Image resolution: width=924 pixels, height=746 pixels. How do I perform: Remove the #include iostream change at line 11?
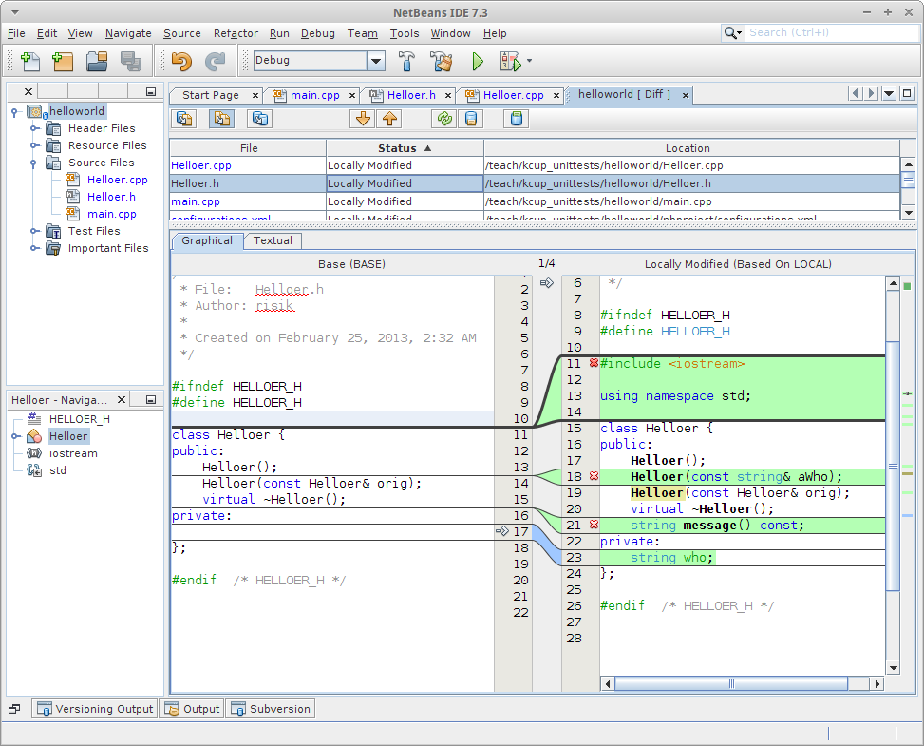(594, 363)
